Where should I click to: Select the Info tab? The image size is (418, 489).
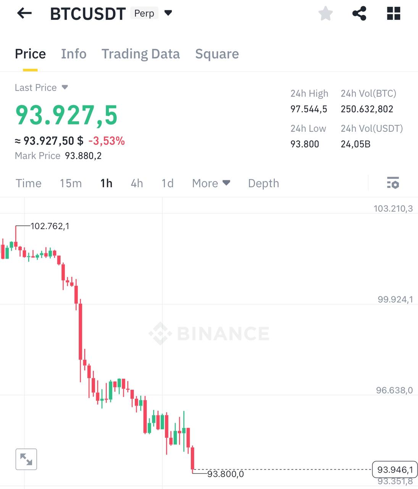coord(74,54)
